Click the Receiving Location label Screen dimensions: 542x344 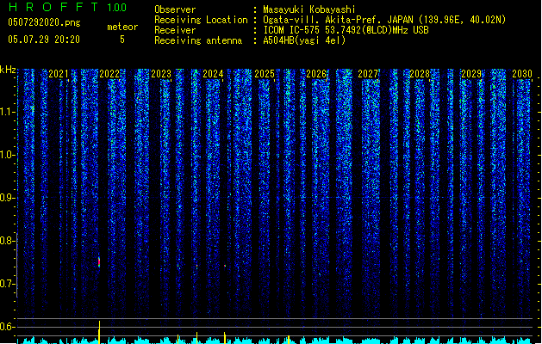coord(201,20)
